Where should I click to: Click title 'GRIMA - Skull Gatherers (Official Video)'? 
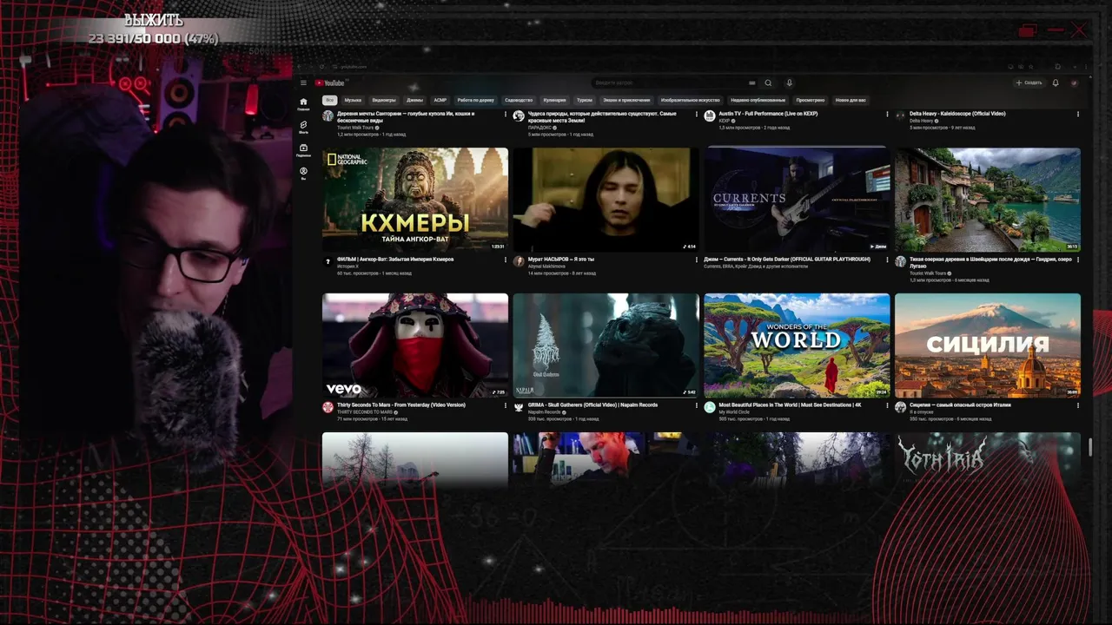coord(592,405)
